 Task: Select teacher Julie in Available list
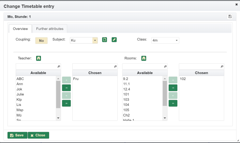[20, 94]
